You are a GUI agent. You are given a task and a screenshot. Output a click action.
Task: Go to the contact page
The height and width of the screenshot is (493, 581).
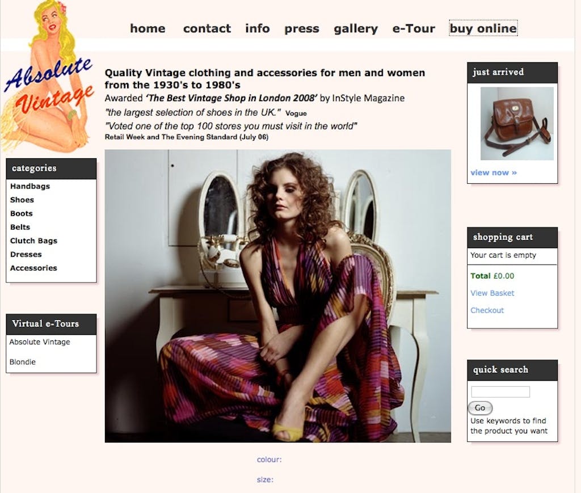coord(207,28)
